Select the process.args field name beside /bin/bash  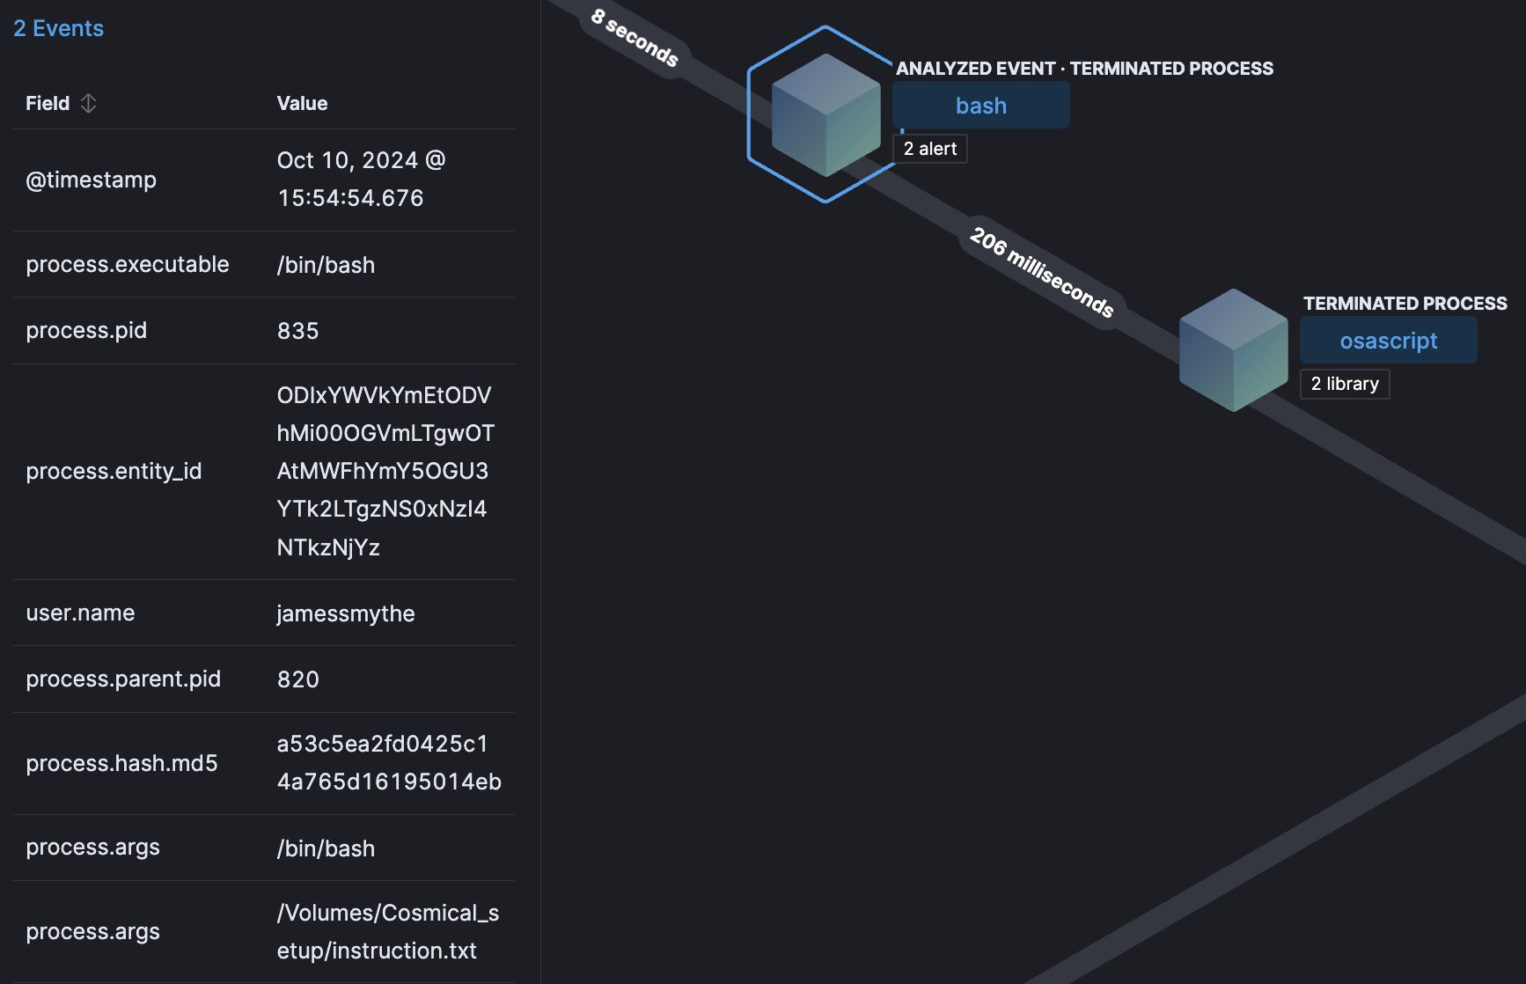click(x=92, y=847)
